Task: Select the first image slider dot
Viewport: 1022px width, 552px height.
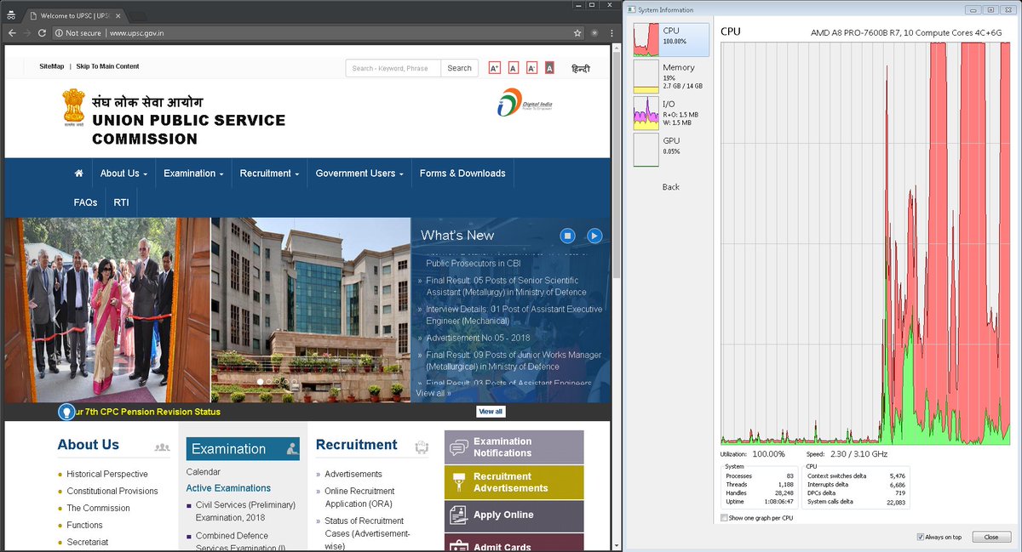Action: point(261,381)
